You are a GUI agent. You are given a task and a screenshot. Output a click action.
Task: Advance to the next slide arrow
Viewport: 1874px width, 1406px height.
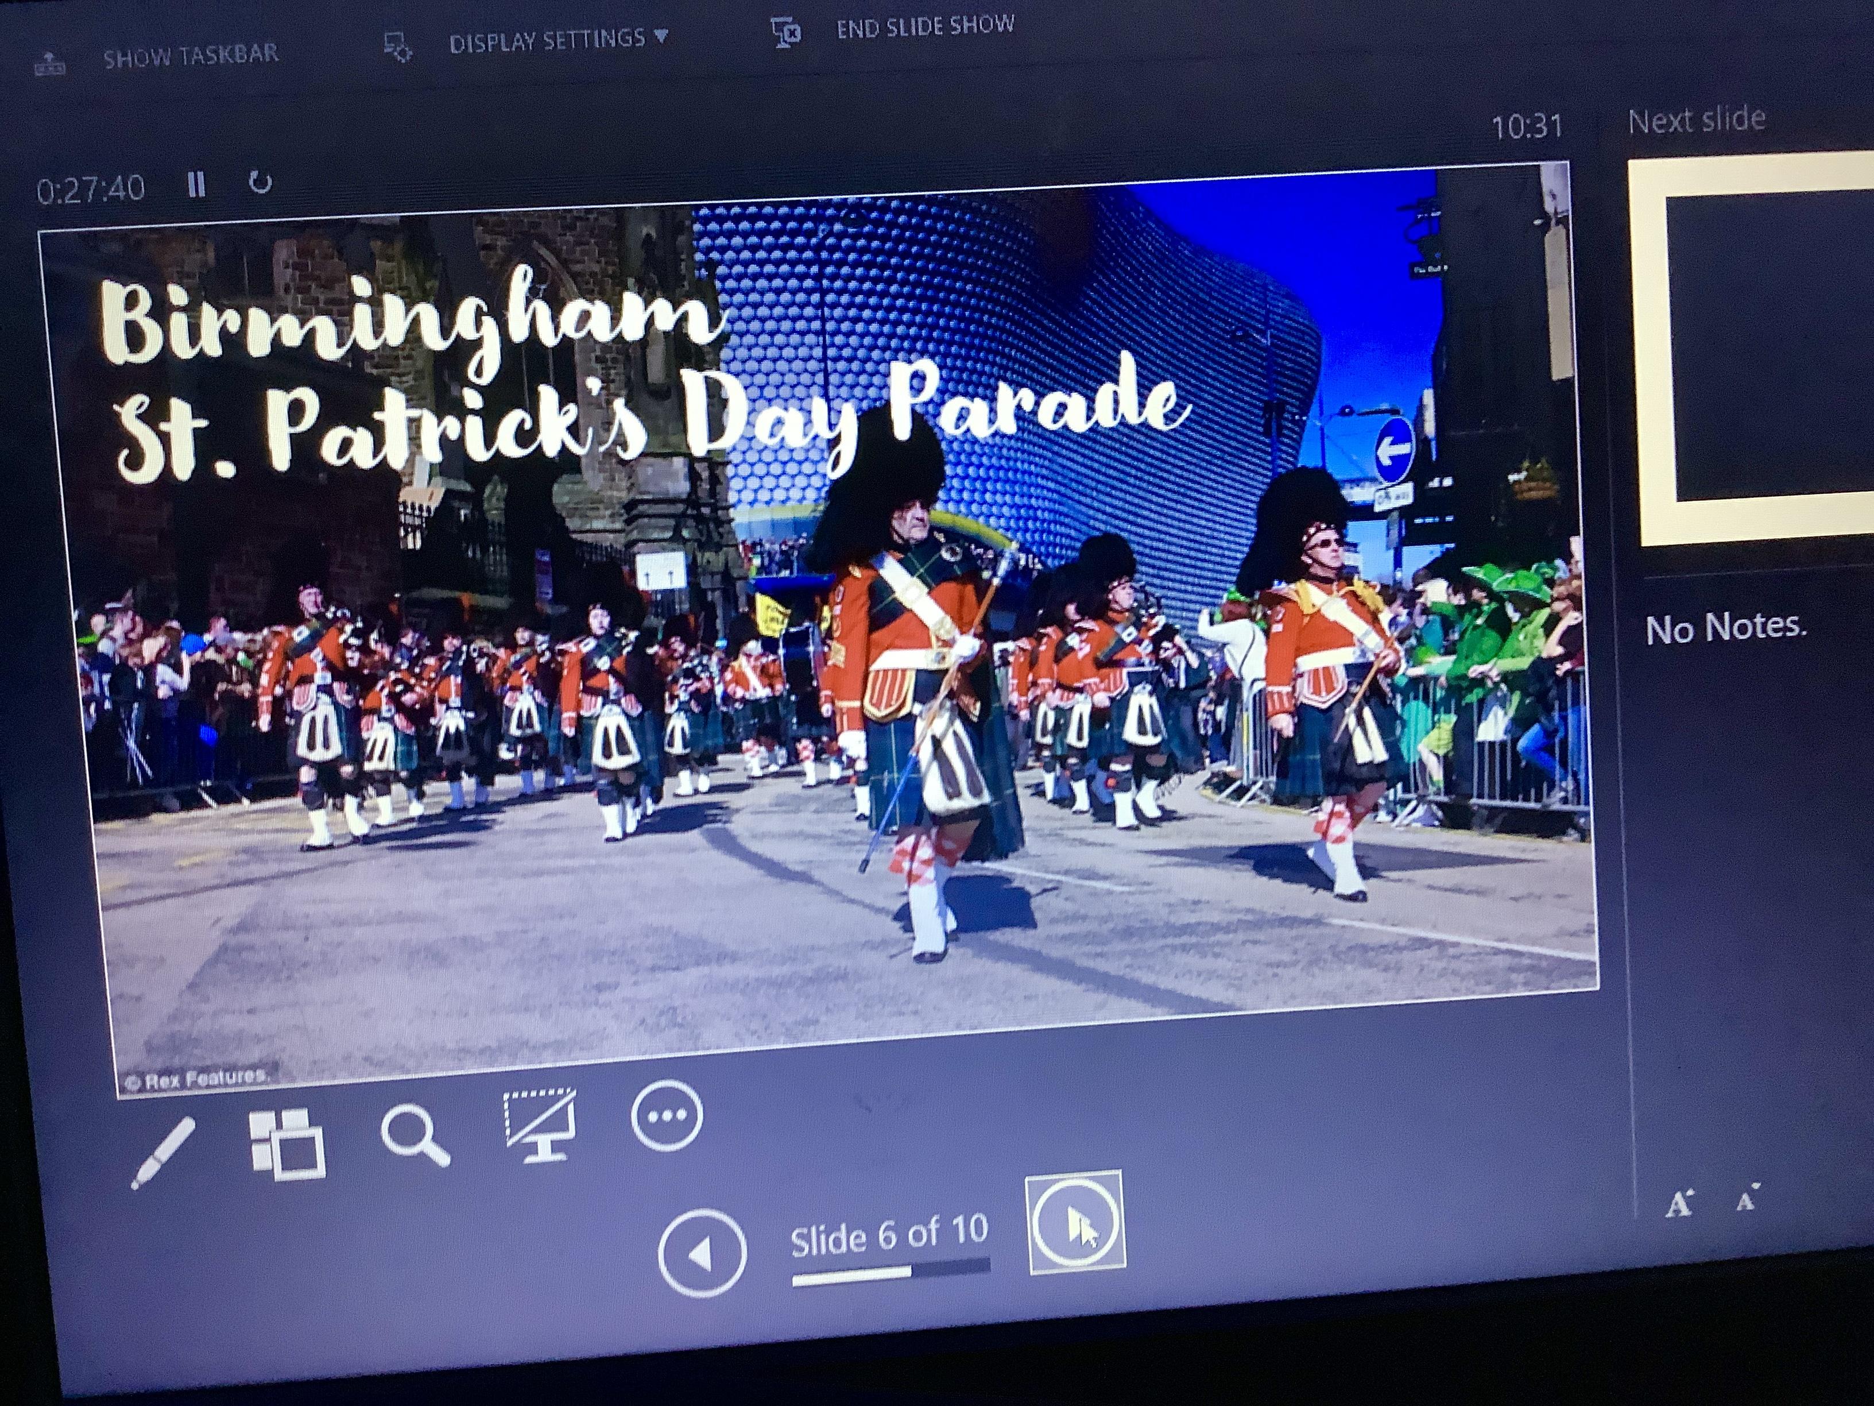point(1075,1222)
